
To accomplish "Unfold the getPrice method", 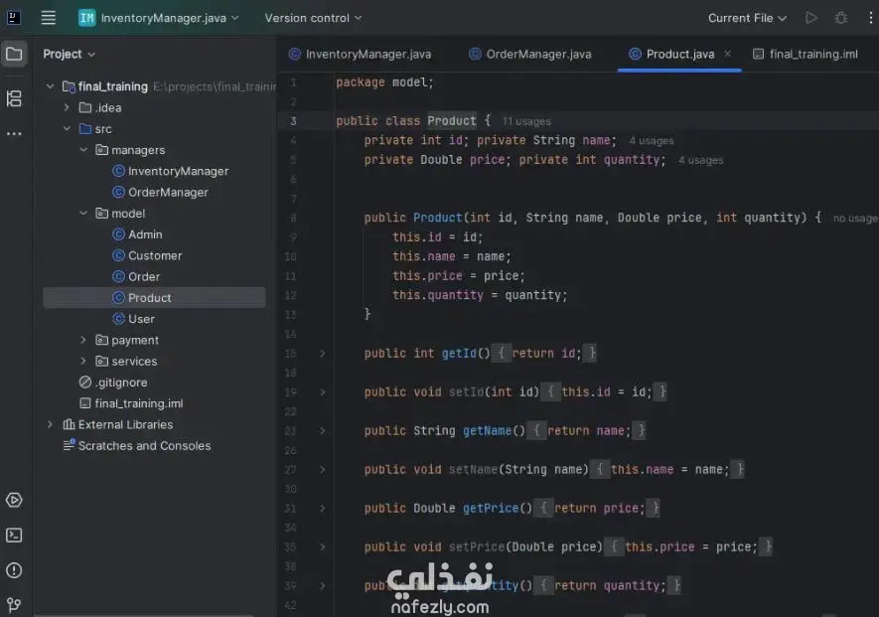I will (x=323, y=508).
